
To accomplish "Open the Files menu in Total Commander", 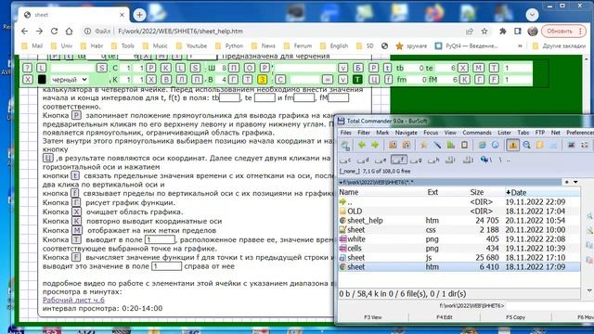I will click(x=345, y=133).
